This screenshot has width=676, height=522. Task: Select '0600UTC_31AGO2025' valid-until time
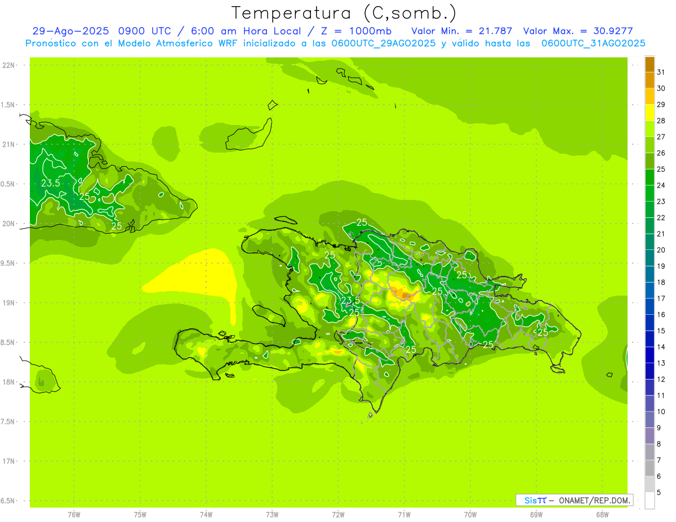click(593, 43)
